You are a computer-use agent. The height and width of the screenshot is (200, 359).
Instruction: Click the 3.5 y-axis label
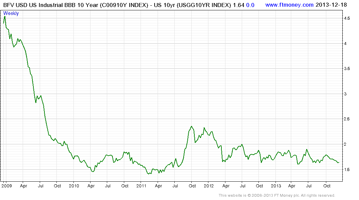pos(347,69)
